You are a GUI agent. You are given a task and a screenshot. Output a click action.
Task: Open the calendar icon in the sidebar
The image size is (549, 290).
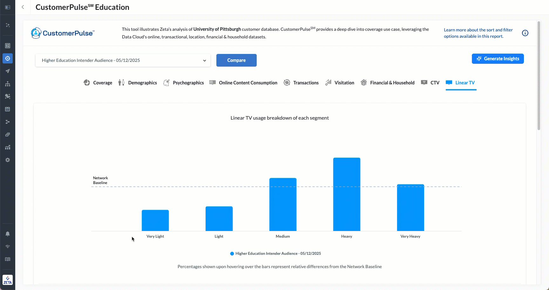[8, 109]
